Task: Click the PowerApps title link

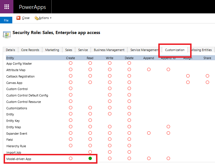Action: pos(32,7)
